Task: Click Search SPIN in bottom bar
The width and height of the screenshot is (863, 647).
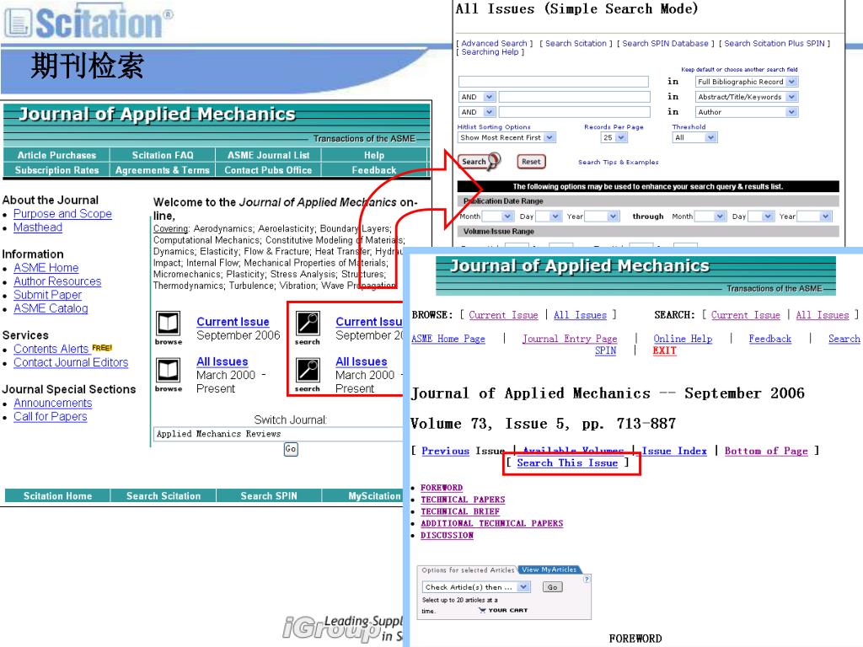Action: pos(269,495)
